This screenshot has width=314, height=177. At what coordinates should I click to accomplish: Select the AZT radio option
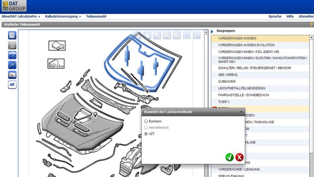[146, 134]
